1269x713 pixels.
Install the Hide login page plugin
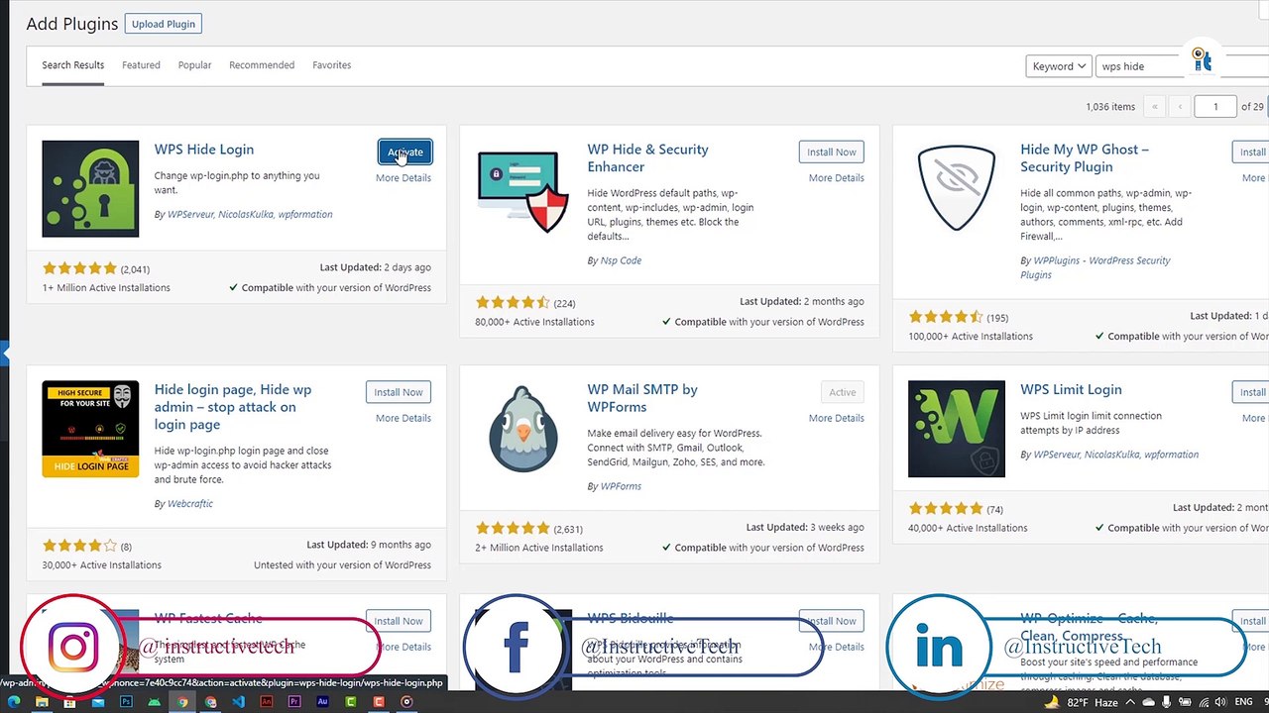399,392
